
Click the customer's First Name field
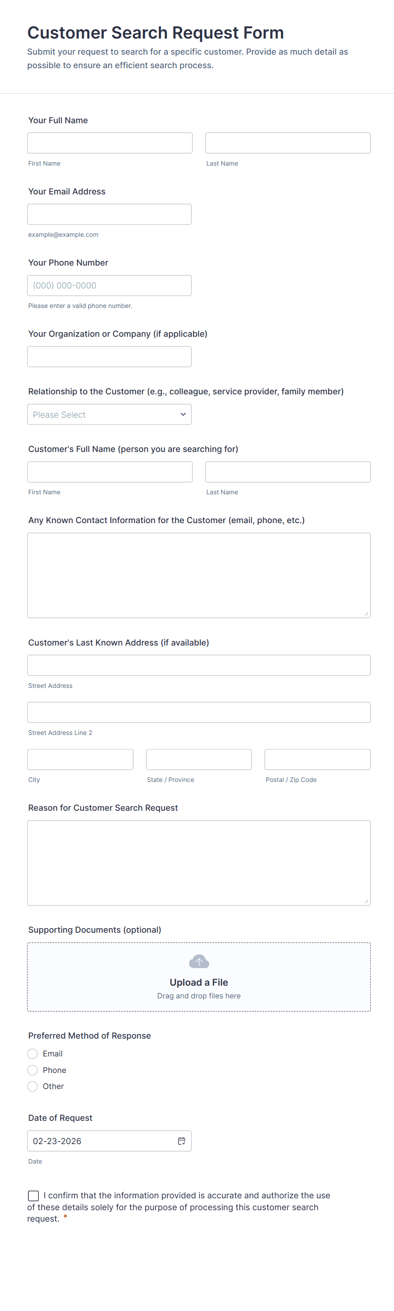click(110, 472)
